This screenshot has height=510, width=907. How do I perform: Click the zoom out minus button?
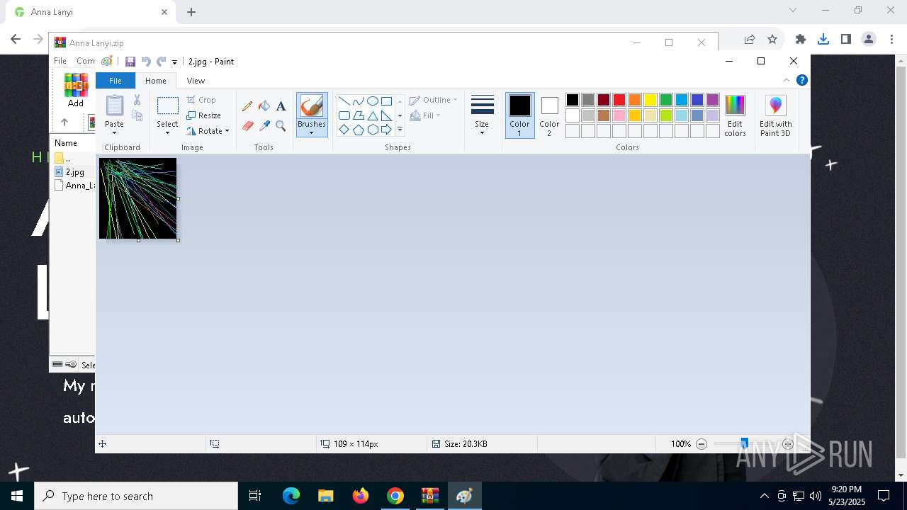[702, 444]
